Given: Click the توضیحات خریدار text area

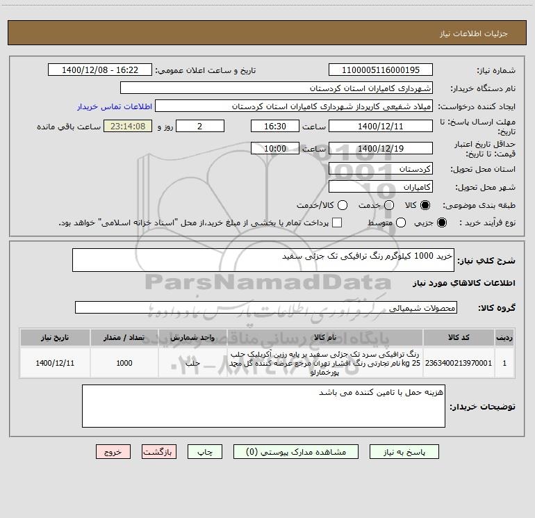Looking at the screenshot, I should 263,406.
